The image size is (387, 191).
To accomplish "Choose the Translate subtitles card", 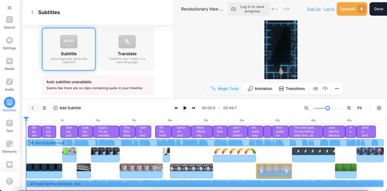I will click(127, 49).
